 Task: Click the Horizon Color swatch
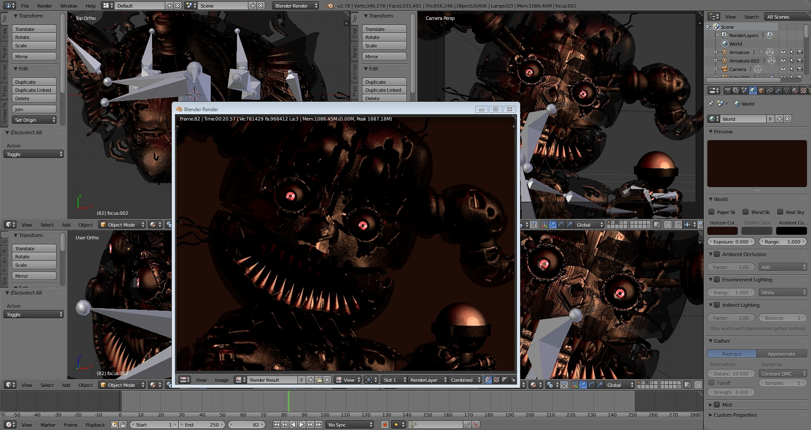tap(722, 231)
